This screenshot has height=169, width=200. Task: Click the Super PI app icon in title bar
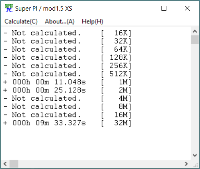tap(9, 8)
